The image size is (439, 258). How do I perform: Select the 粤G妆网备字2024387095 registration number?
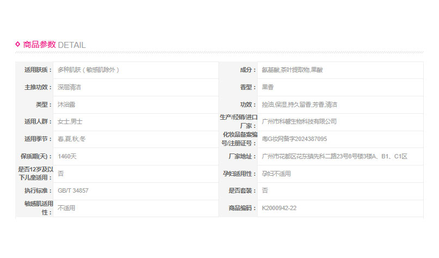click(x=294, y=139)
